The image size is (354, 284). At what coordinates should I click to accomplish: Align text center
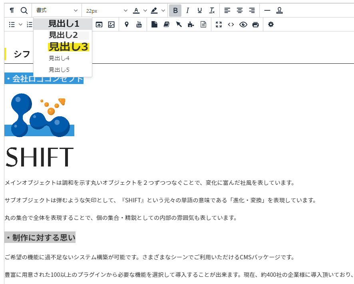240,10
